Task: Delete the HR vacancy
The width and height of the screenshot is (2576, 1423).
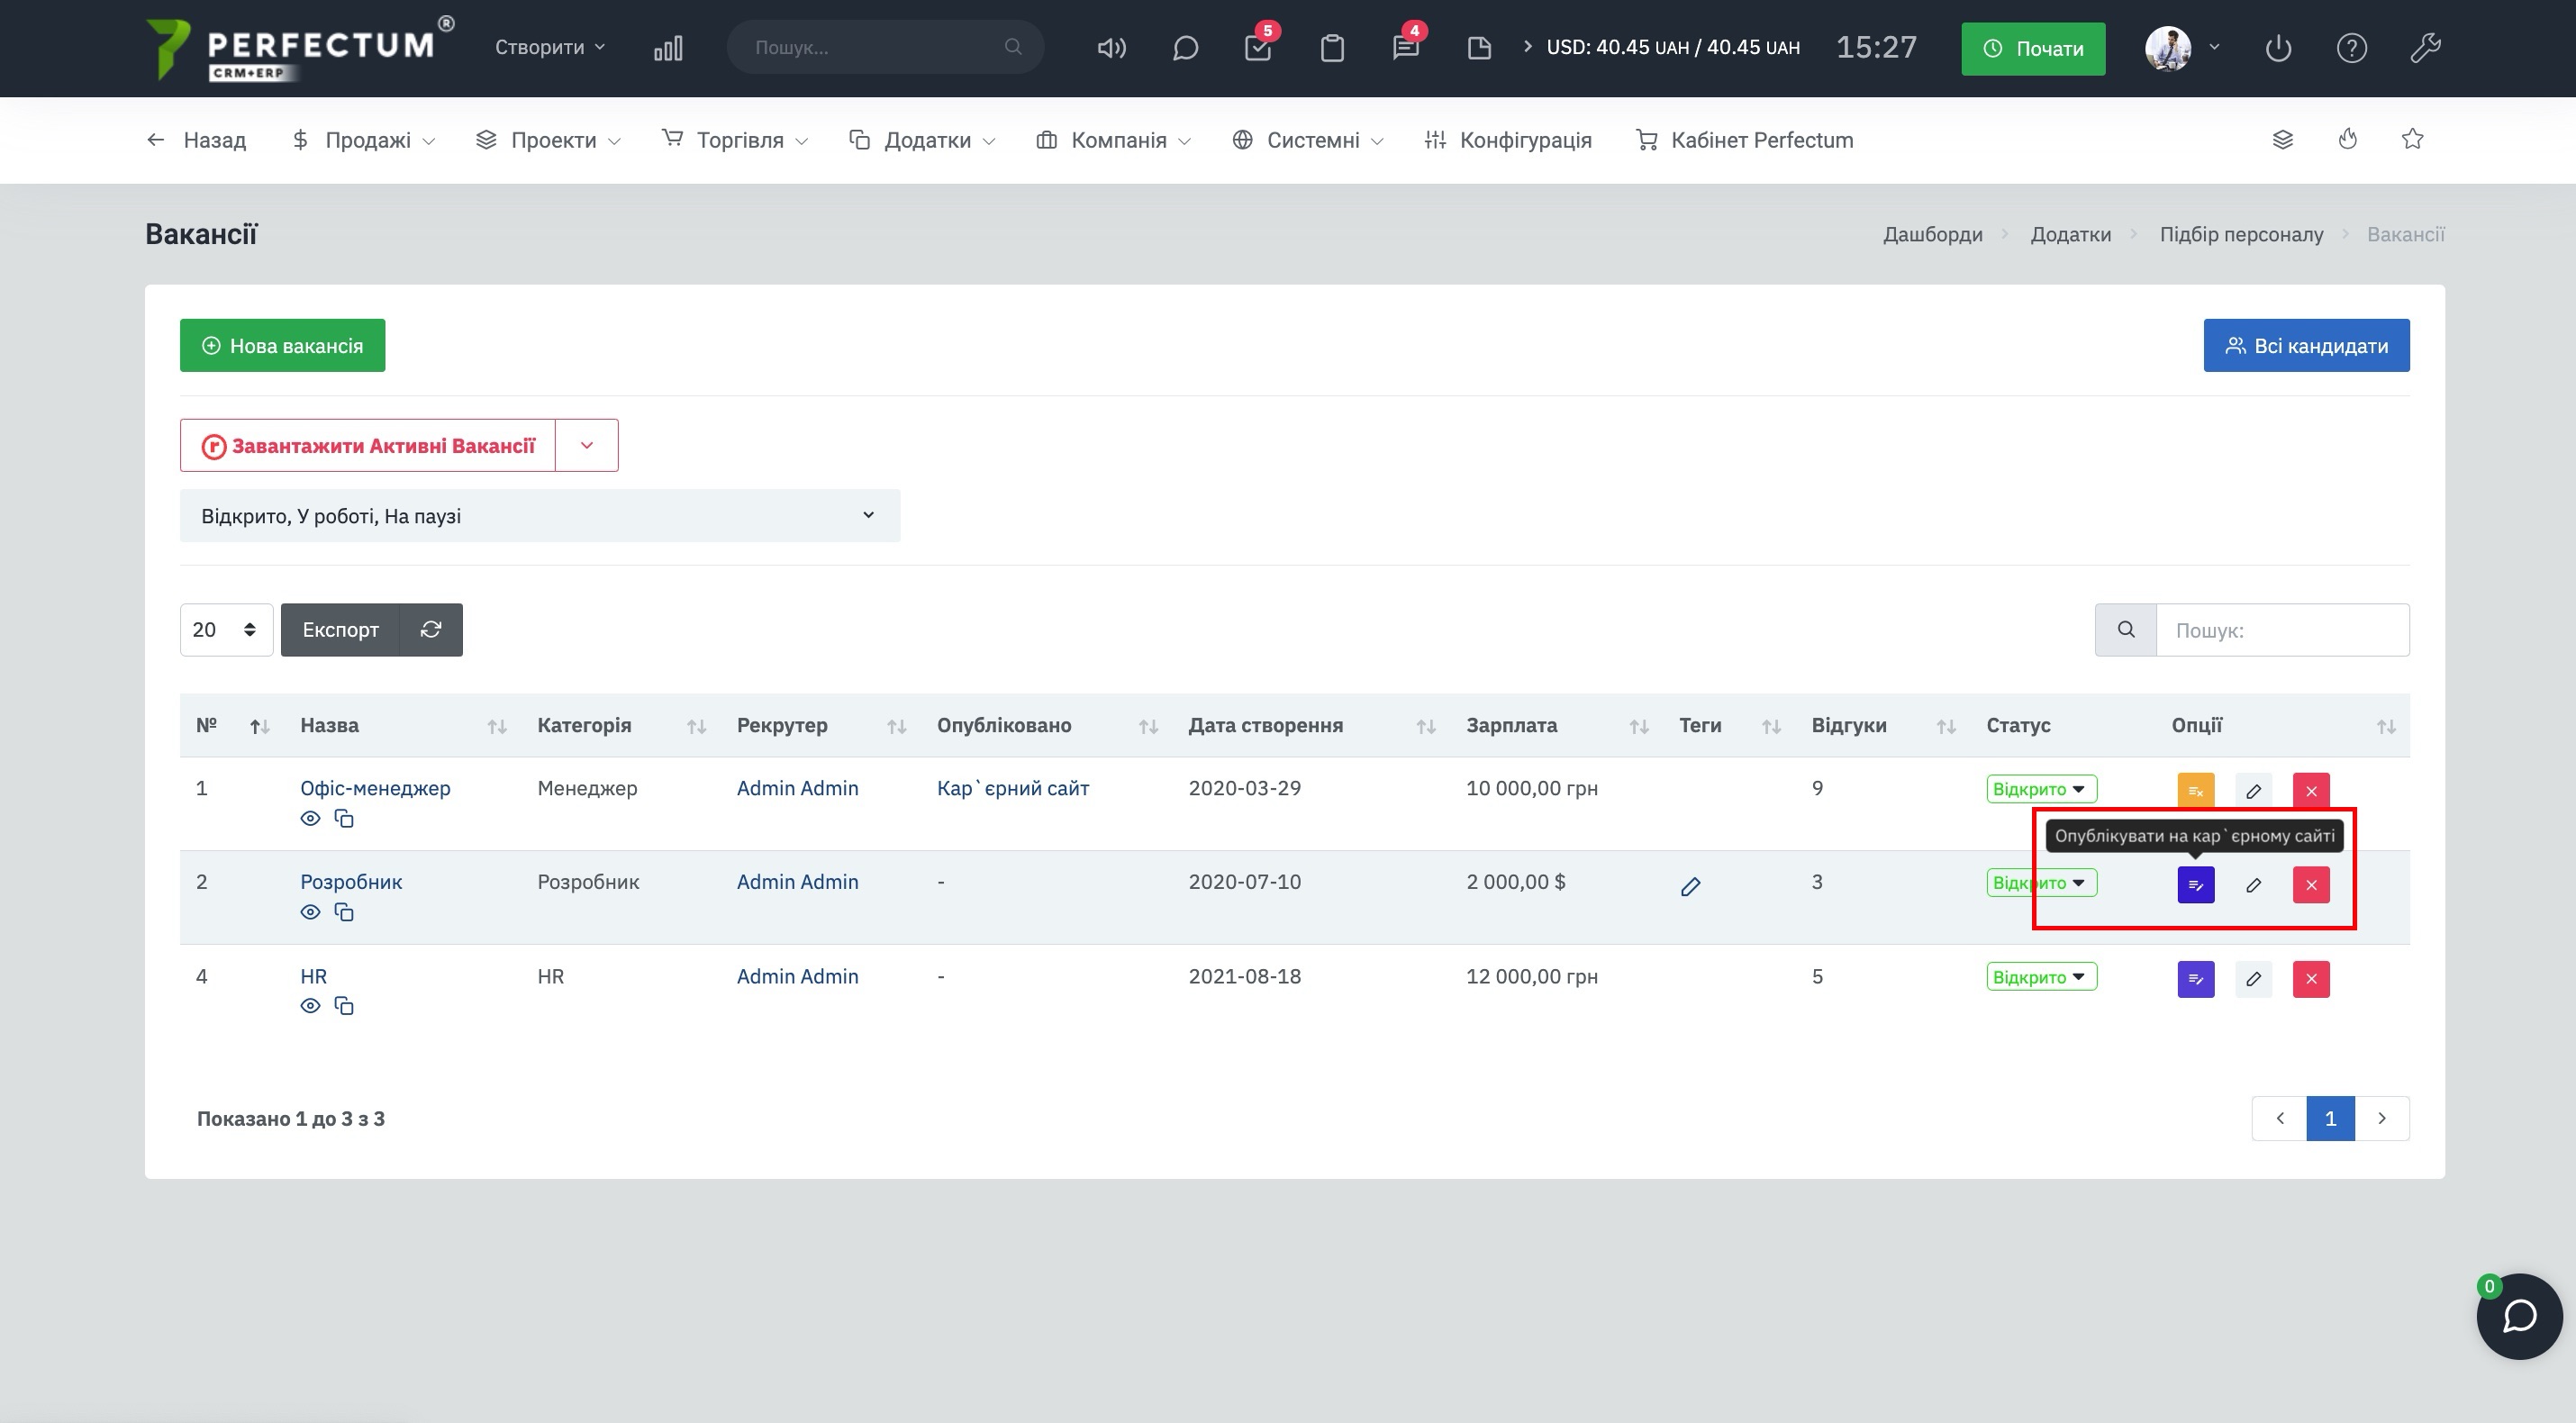Action: tap(2311, 978)
